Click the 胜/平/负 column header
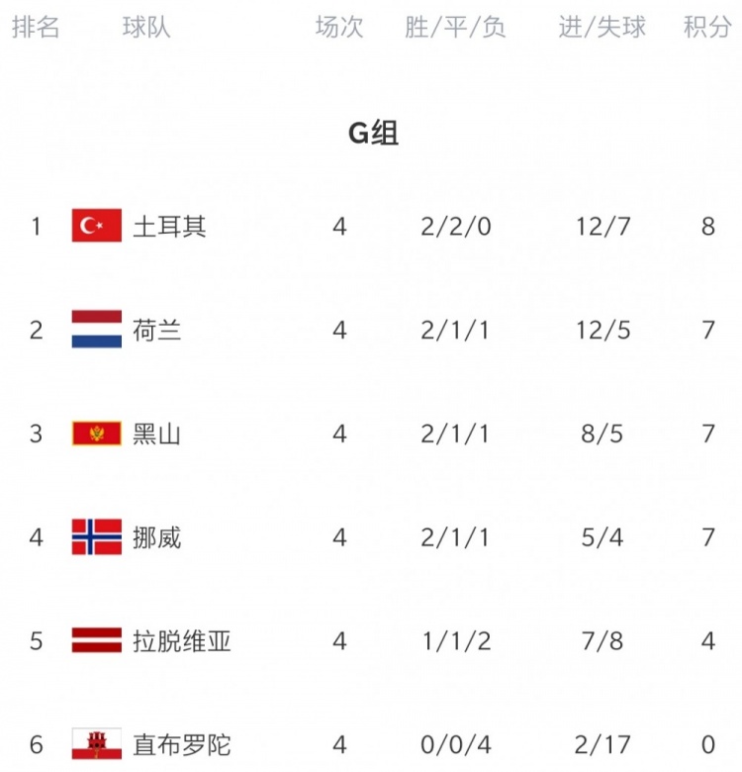Screen dimensions: 742x772 [455, 27]
